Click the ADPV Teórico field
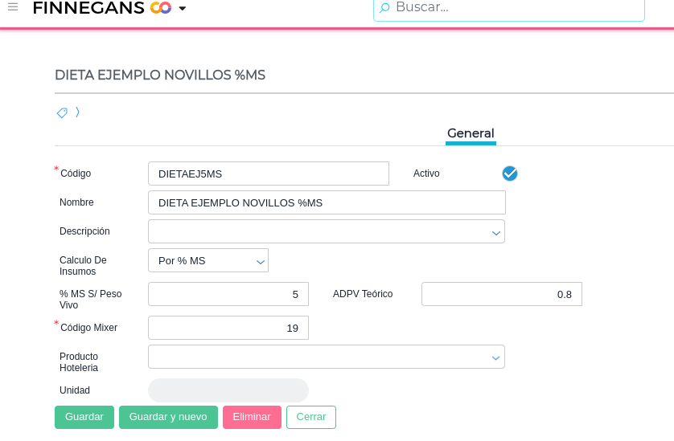Viewport: 674px width, 441px height. [x=501, y=294]
